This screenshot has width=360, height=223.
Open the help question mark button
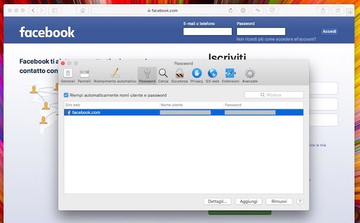(x=300, y=201)
